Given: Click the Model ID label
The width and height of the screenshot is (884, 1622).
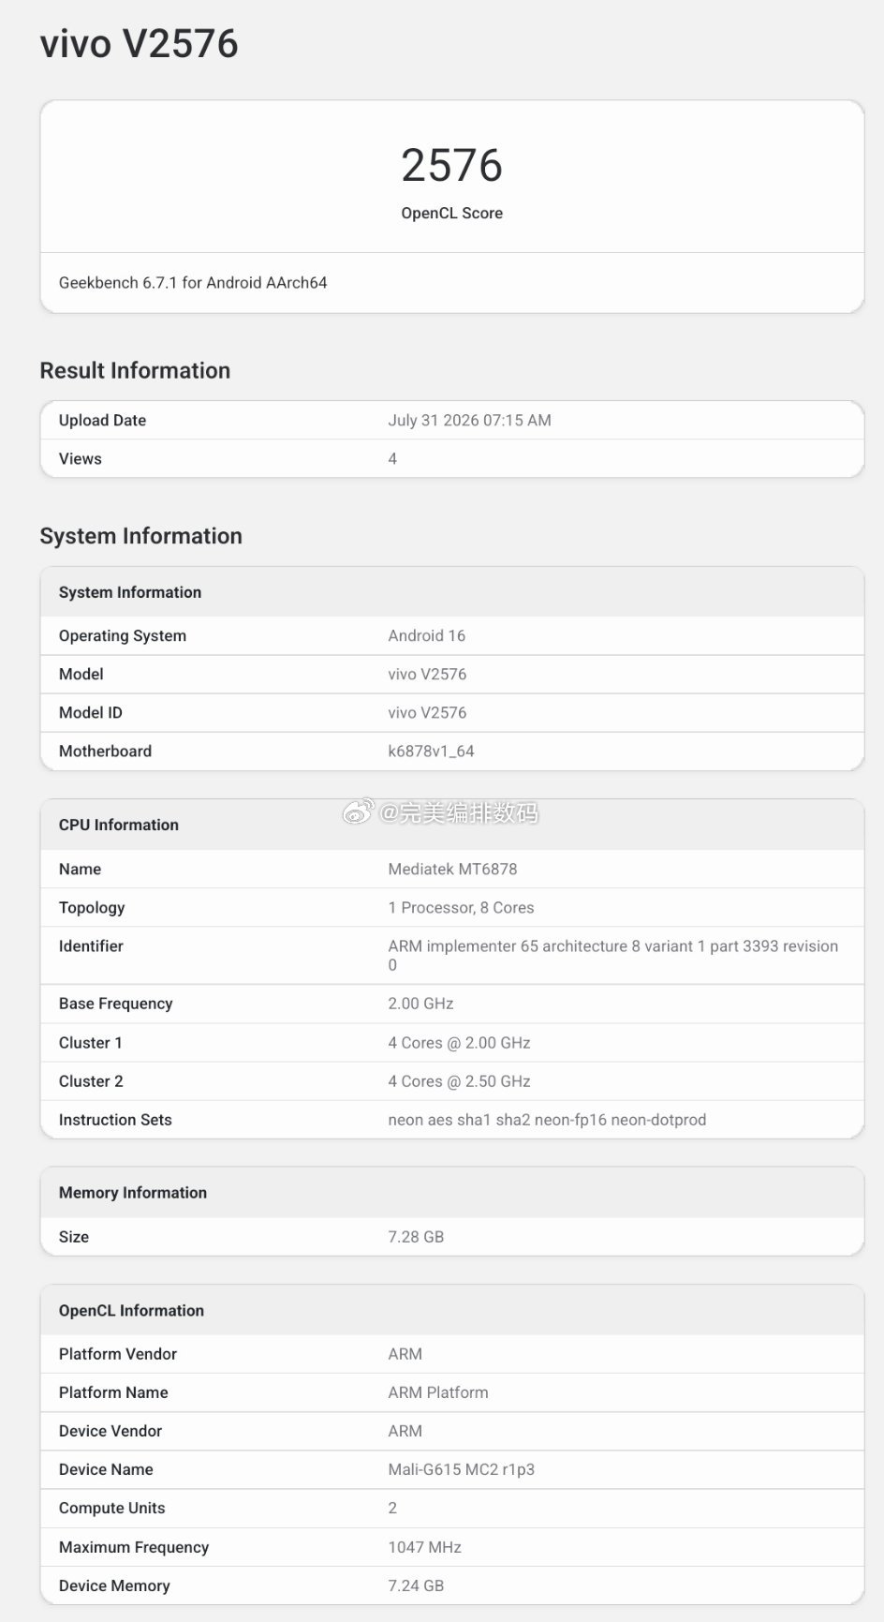Looking at the screenshot, I should click(x=90, y=712).
